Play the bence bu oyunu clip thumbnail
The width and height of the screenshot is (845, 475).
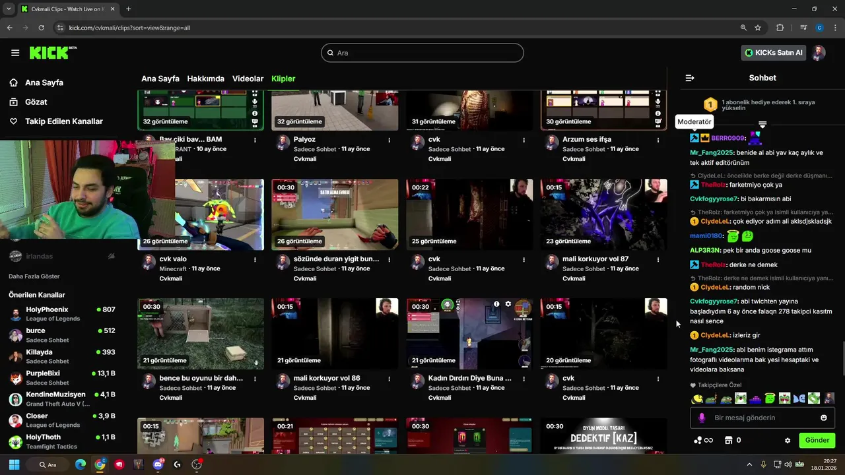201,334
